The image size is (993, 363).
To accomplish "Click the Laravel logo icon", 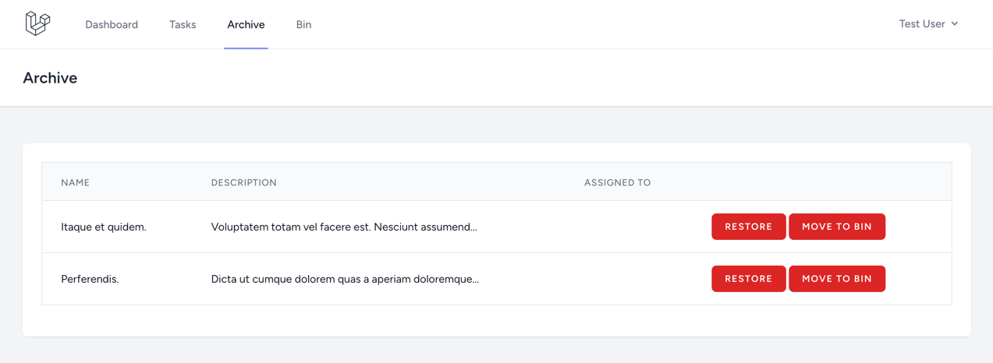I will click(x=37, y=23).
